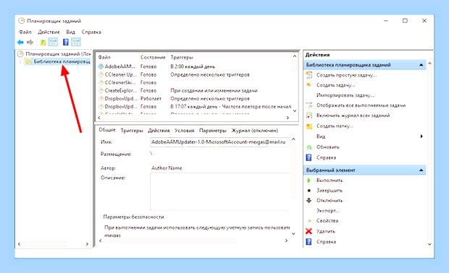Open the Файл menu

(x=25, y=32)
